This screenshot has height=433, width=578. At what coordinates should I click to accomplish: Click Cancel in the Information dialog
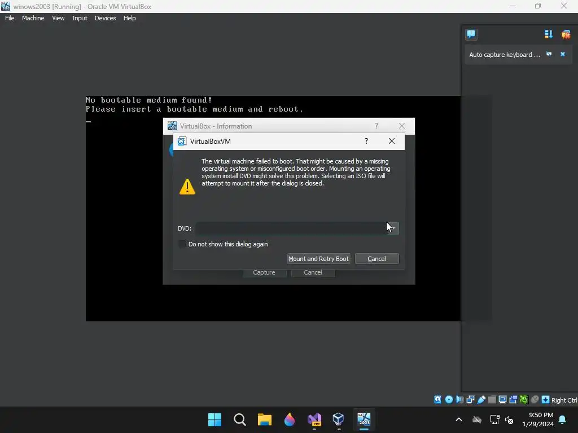(x=313, y=272)
